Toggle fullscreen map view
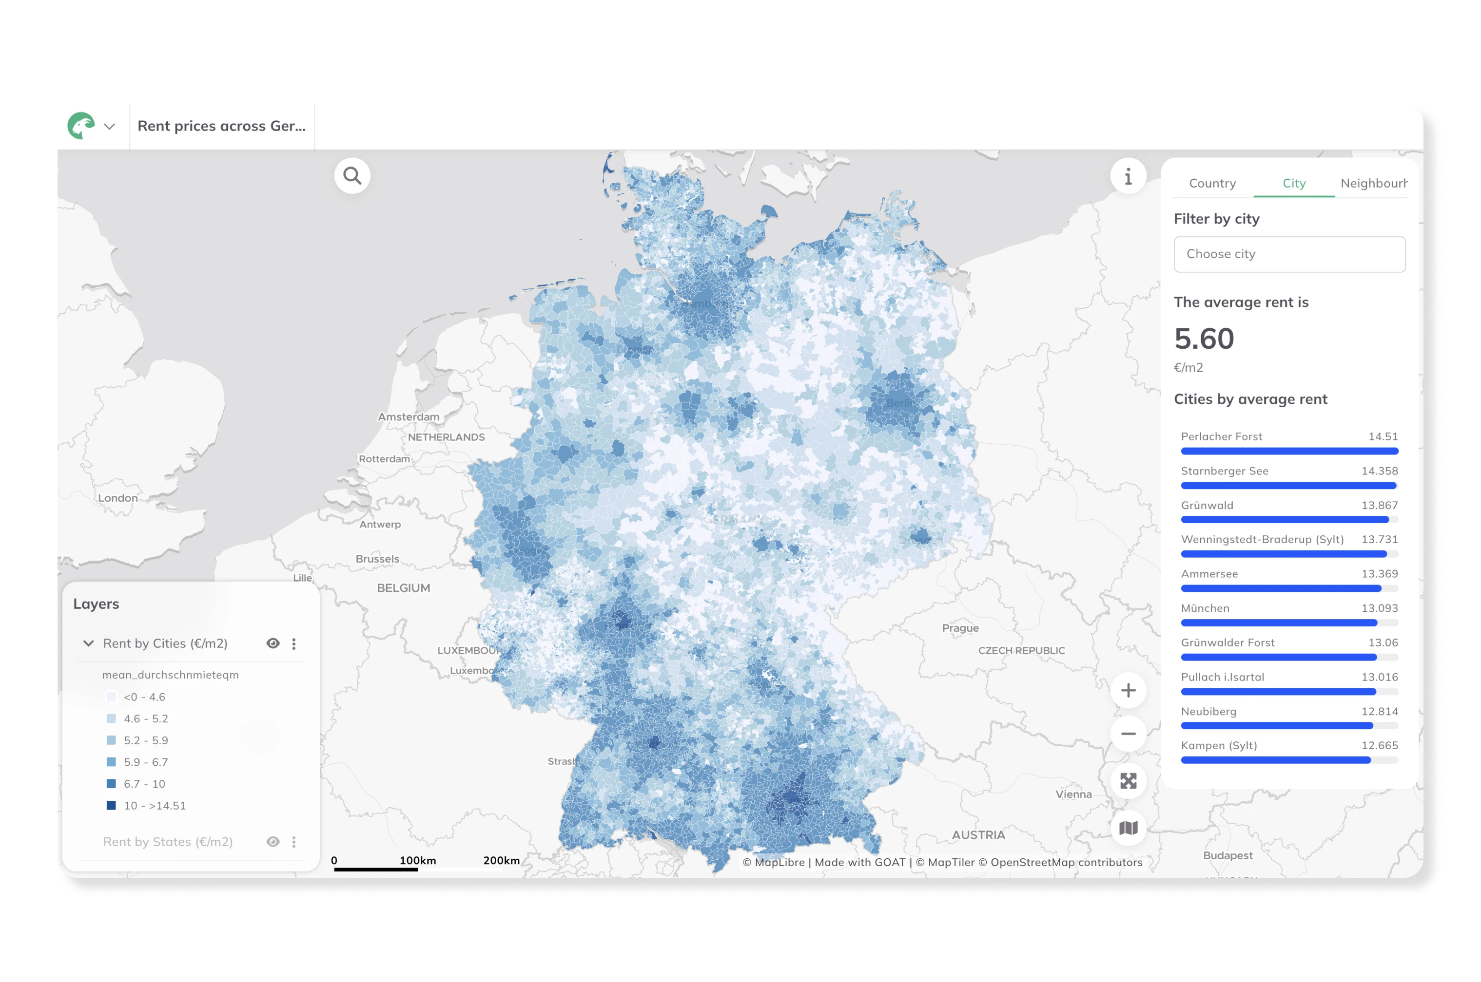 (x=1128, y=781)
